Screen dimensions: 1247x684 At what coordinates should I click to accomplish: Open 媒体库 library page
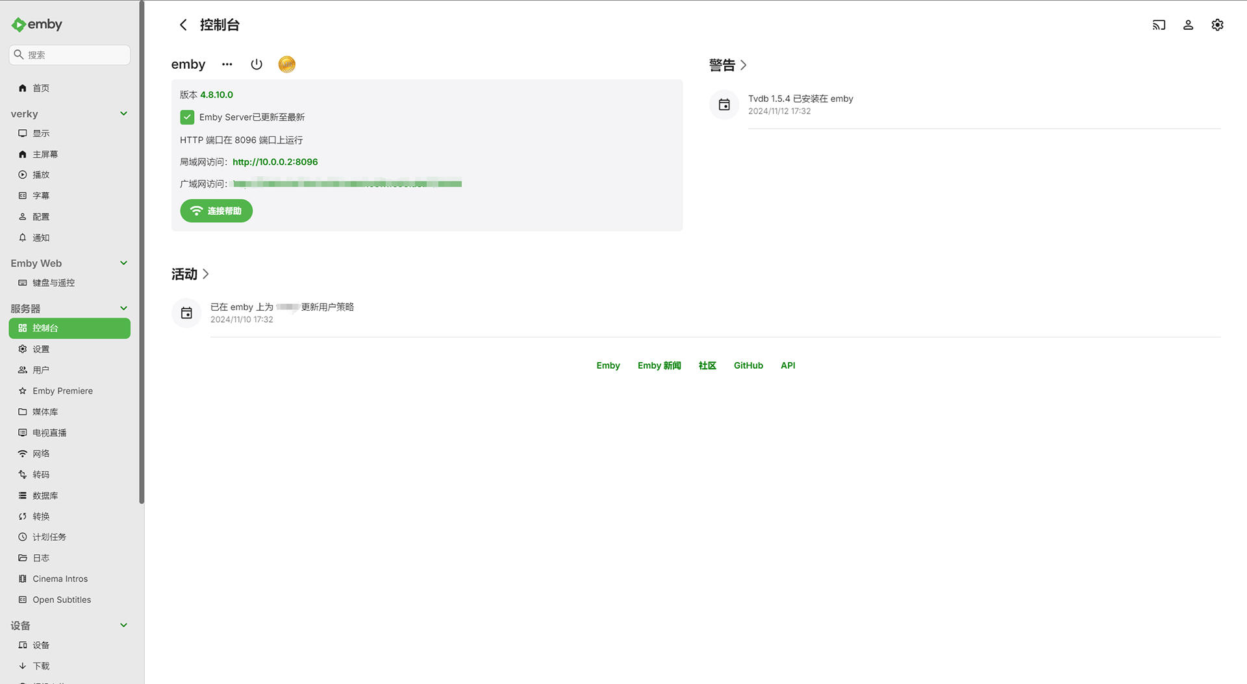point(69,411)
